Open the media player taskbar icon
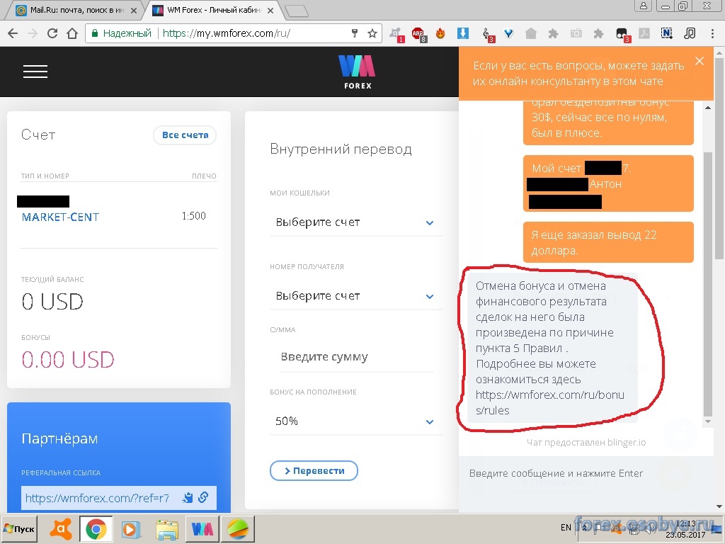 point(131,528)
